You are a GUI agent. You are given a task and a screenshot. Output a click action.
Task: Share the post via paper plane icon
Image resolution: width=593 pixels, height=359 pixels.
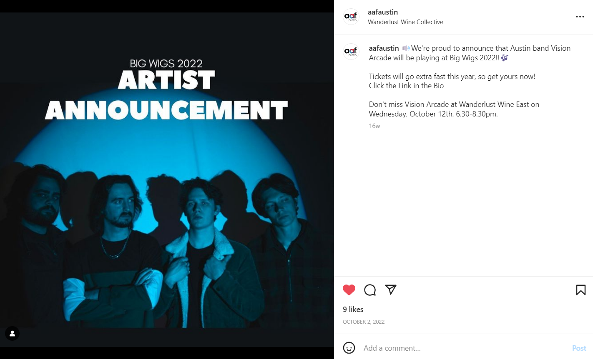click(391, 290)
